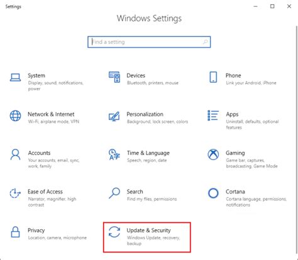Click the Time & Language icon
The height and width of the screenshot is (260, 298).
(x=114, y=154)
